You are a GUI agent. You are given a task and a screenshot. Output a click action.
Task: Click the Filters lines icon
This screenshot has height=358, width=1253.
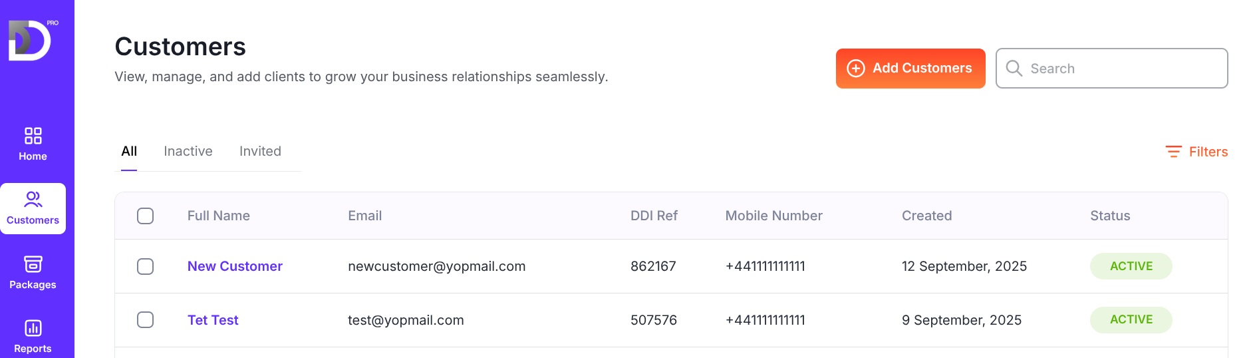point(1173,152)
